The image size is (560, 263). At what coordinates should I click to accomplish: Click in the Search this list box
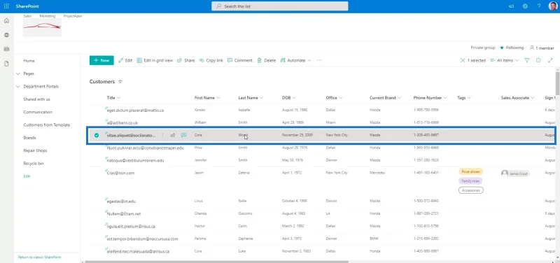(279, 6)
